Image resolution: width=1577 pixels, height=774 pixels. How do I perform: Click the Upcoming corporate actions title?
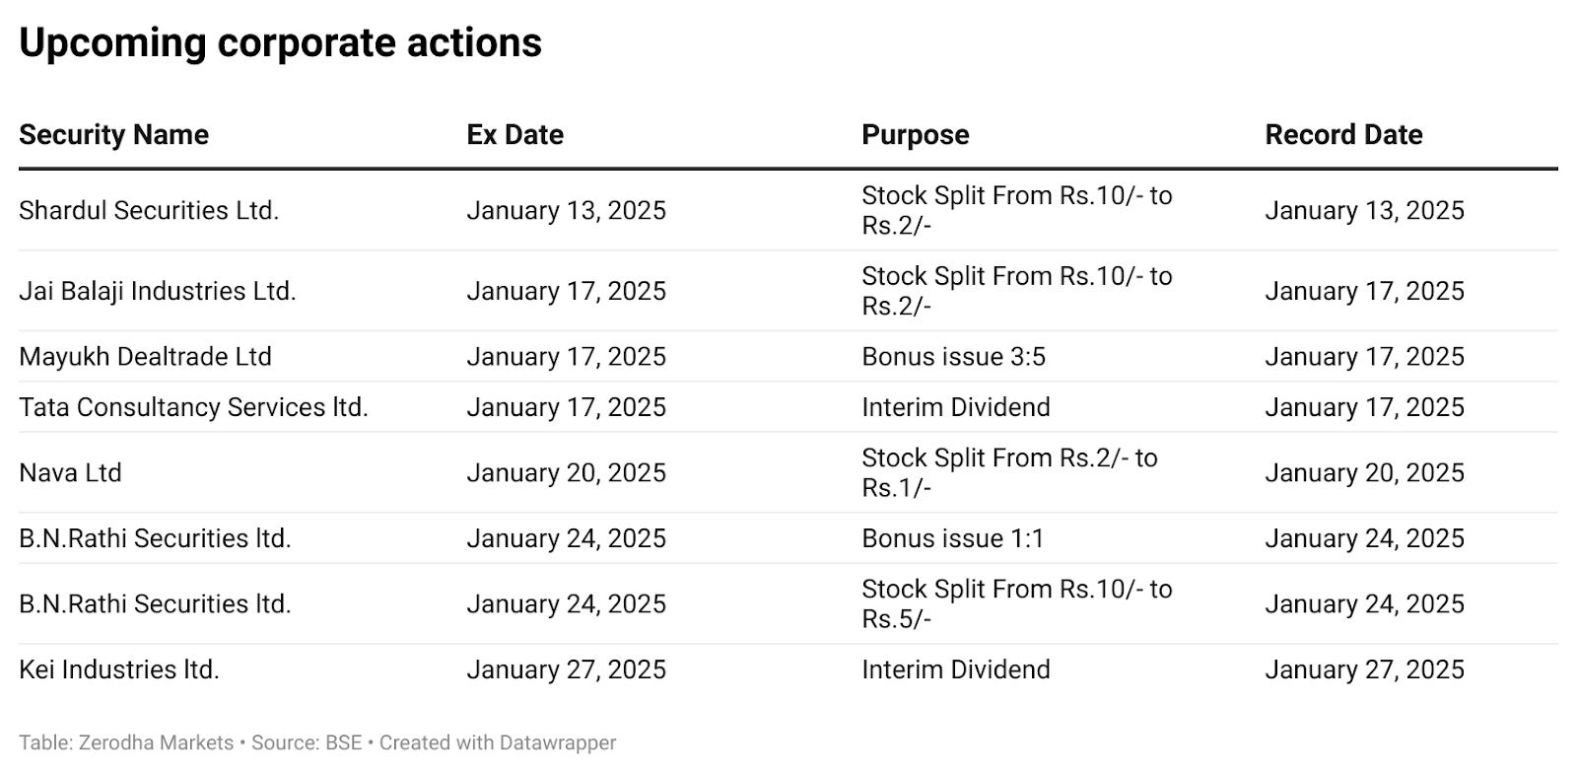(x=280, y=43)
